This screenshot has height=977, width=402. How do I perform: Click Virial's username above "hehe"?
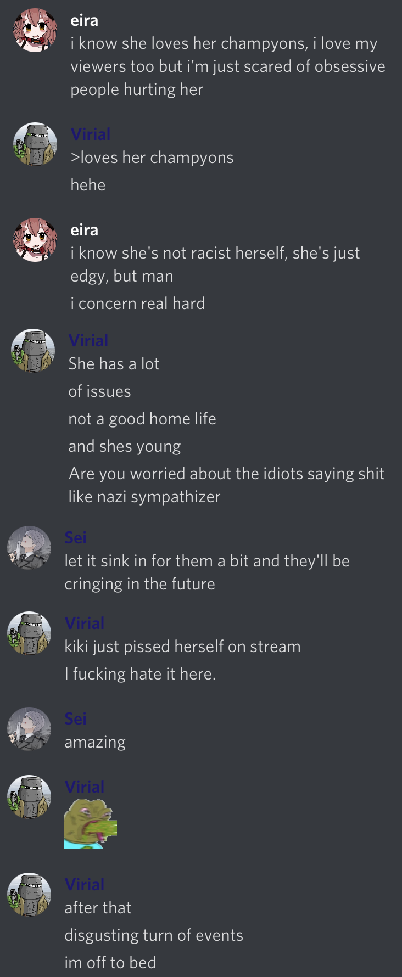[x=91, y=134]
